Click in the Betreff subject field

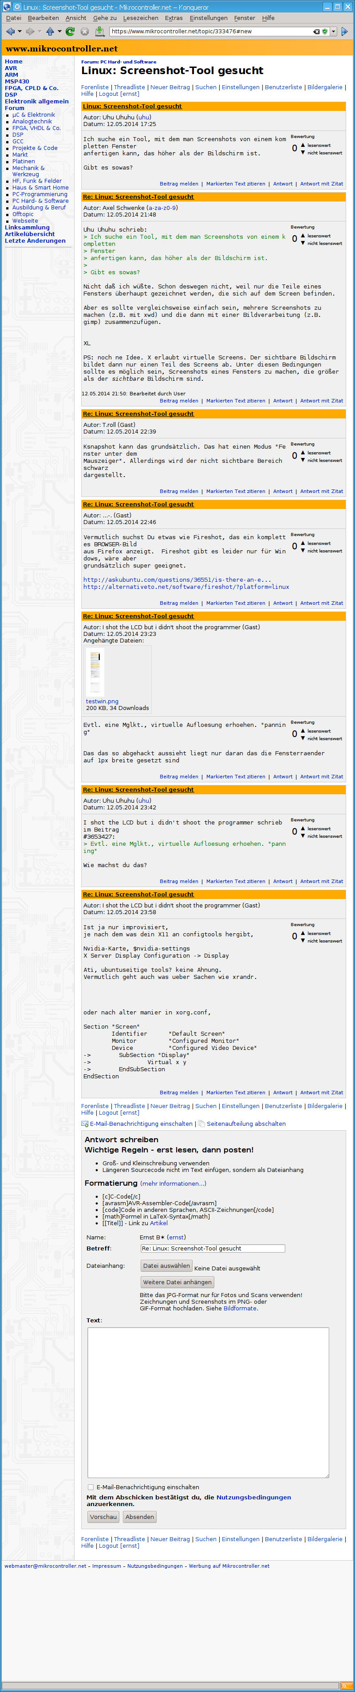[x=213, y=1249]
